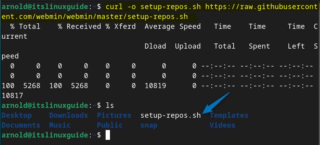Click the 10819 average download speed value
This screenshot has width=320, height=145.
tap(155, 86)
